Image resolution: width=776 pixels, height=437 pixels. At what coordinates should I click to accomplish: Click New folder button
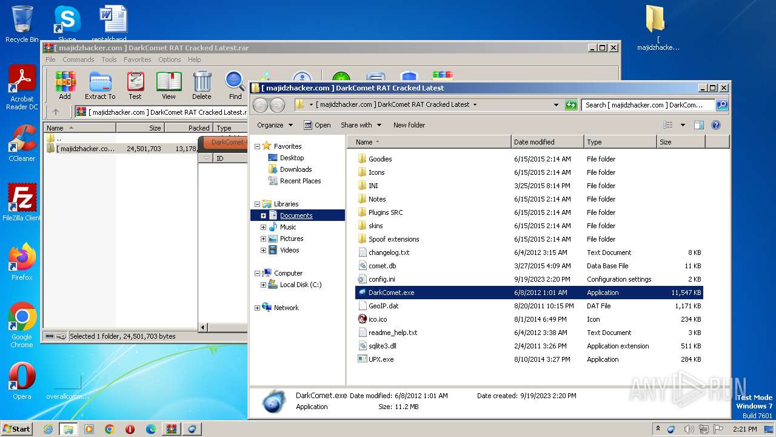pyautogui.click(x=409, y=125)
